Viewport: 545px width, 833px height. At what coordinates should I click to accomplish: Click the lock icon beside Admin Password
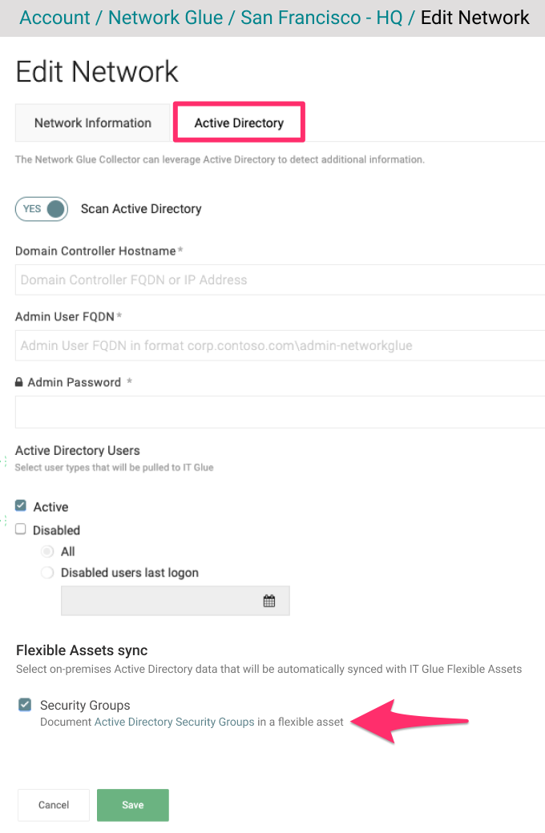[x=19, y=382]
